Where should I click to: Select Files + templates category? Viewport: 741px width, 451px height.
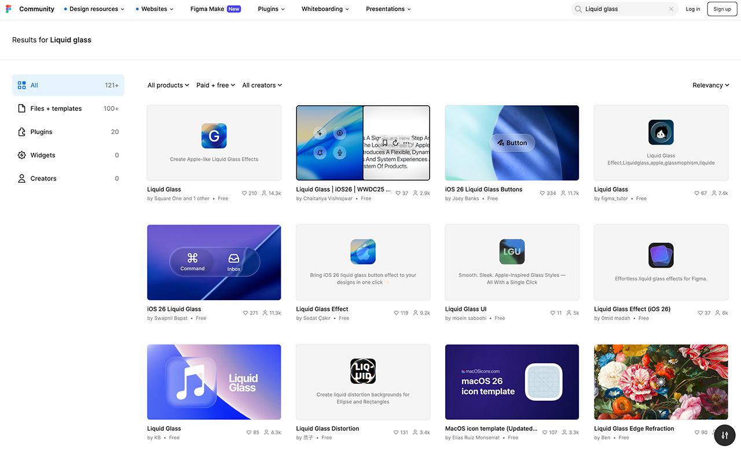pos(68,109)
